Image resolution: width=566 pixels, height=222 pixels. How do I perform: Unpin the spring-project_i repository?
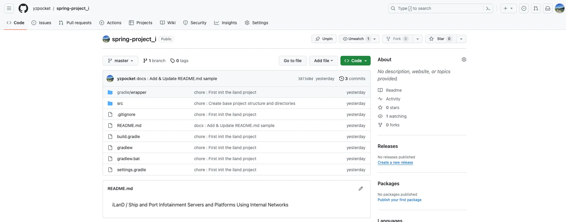[x=324, y=39]
